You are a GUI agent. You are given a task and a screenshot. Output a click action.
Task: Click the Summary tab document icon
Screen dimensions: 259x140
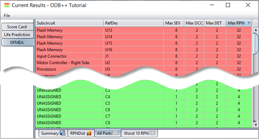pyautogui.click(x=62, y=133)
